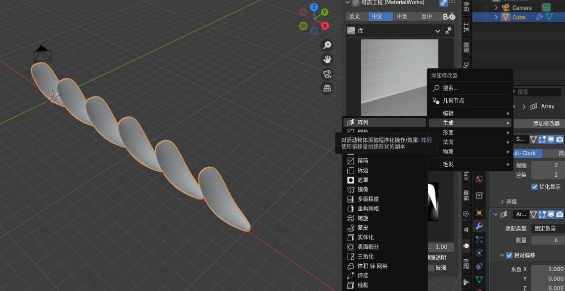Switch perspective/orthographic with the grid icon
Viewport: 565px width, 291px height.
[x=327, y=89]
